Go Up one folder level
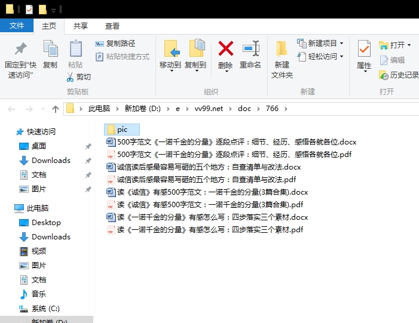 click(56, 109)
